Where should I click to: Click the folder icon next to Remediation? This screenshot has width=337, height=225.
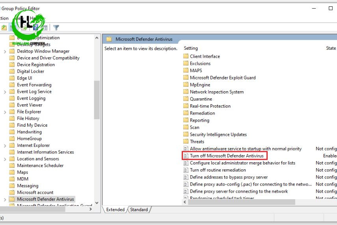[186, 113]
